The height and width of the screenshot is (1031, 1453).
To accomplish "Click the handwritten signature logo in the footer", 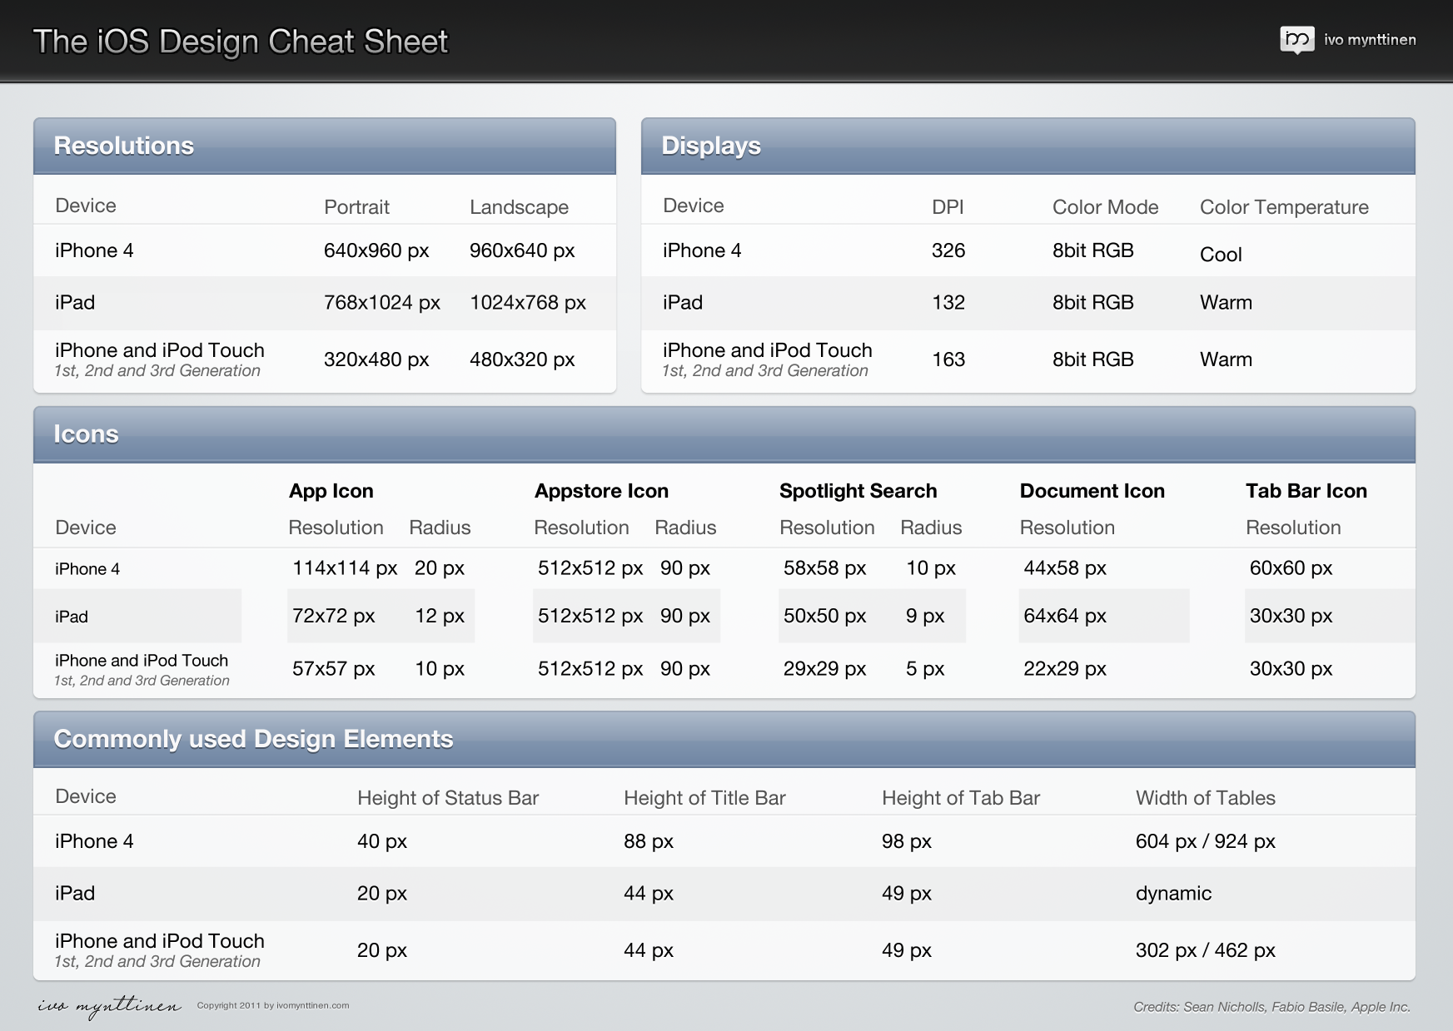I will [109, 1005].
